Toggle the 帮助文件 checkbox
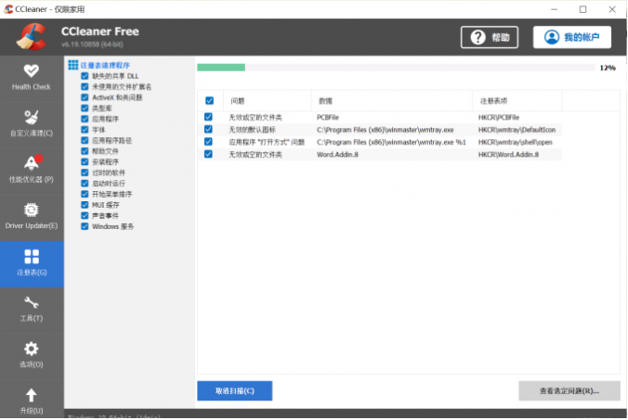The height and width of the screenshot is (420, 628). pos(85,151)
